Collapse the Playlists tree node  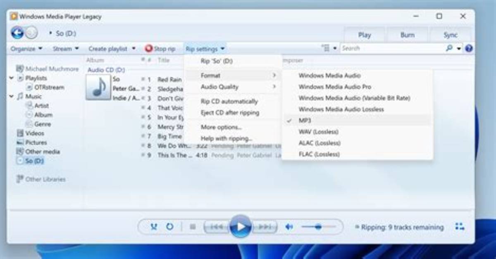[x=11, y=78]
